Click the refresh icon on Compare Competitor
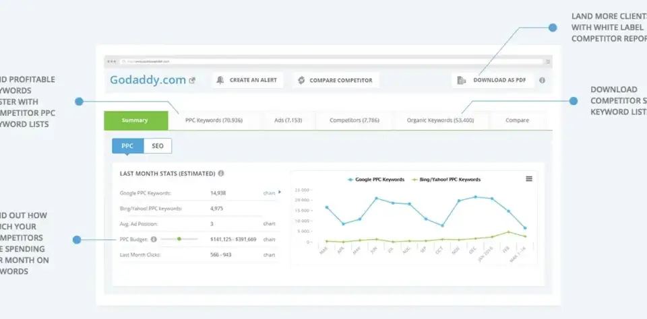Image resolution: width=647 pixels, height=319 pixels. point(301,80)
